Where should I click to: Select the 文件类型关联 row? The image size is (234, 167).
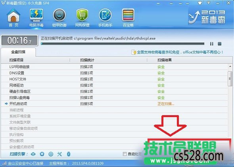[114, 122]
